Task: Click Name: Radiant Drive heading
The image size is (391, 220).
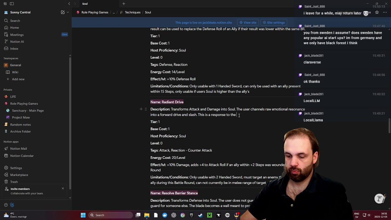Action: coord(167,102)
